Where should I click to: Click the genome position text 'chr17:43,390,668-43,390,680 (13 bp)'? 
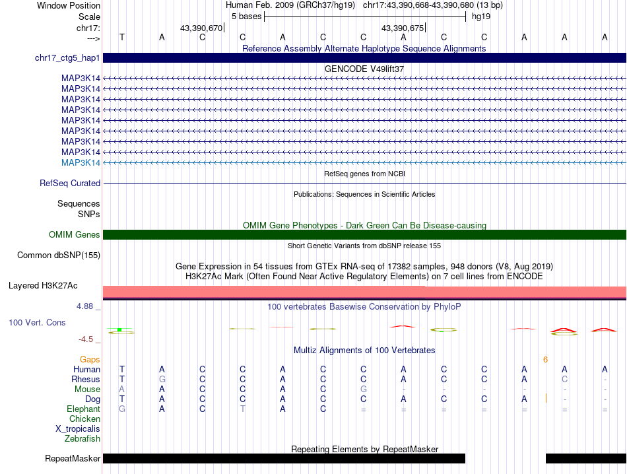(433, 5)
